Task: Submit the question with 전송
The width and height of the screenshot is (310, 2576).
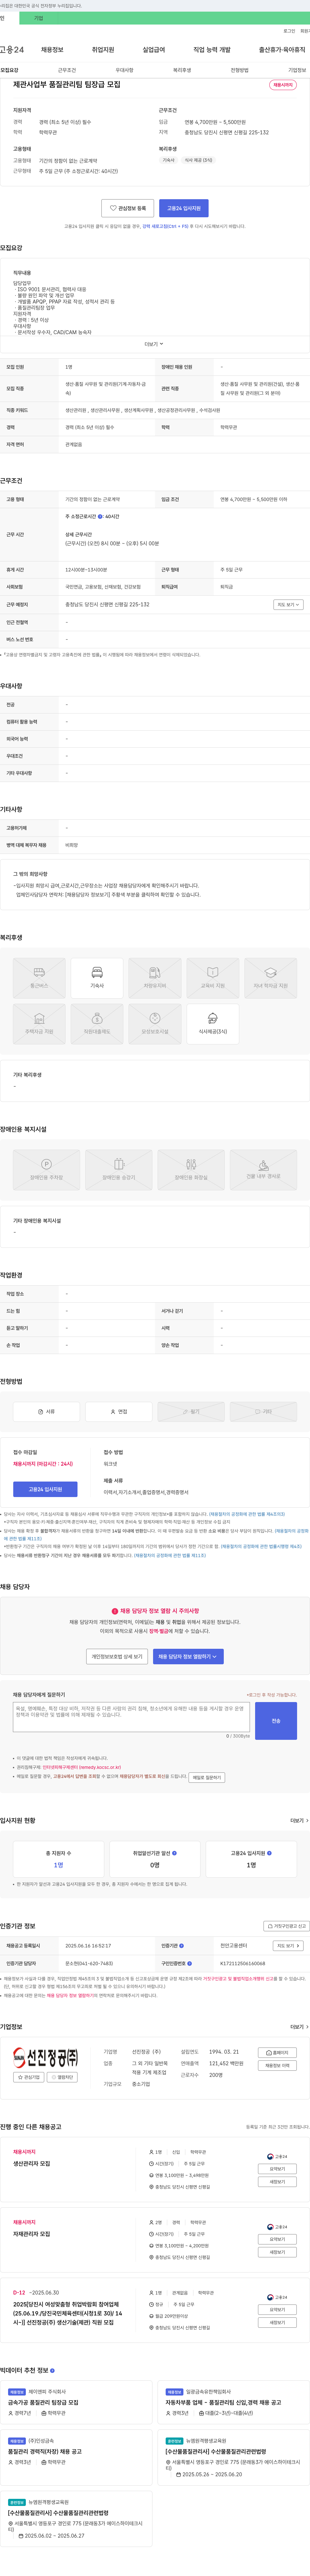Action: tap(276, 1721)
